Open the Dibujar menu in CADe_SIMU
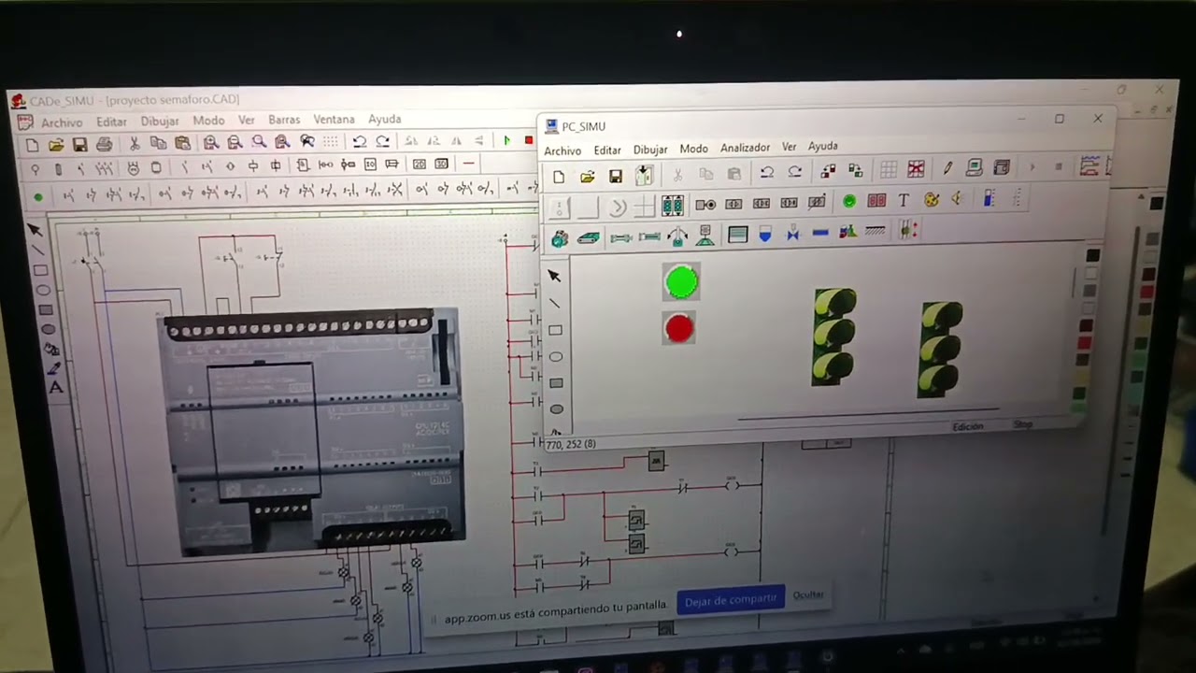The height and width of the screenshot is (673, 1196). pyautogui.click(x=160, y=122)
